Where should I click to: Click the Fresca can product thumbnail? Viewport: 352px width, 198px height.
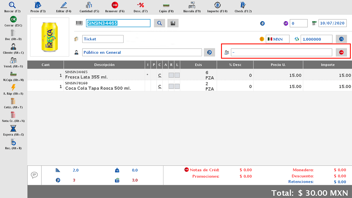49,37
